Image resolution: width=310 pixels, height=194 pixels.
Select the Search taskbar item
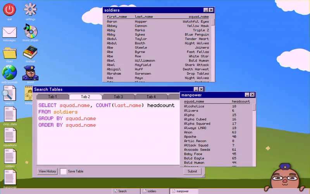126,191
